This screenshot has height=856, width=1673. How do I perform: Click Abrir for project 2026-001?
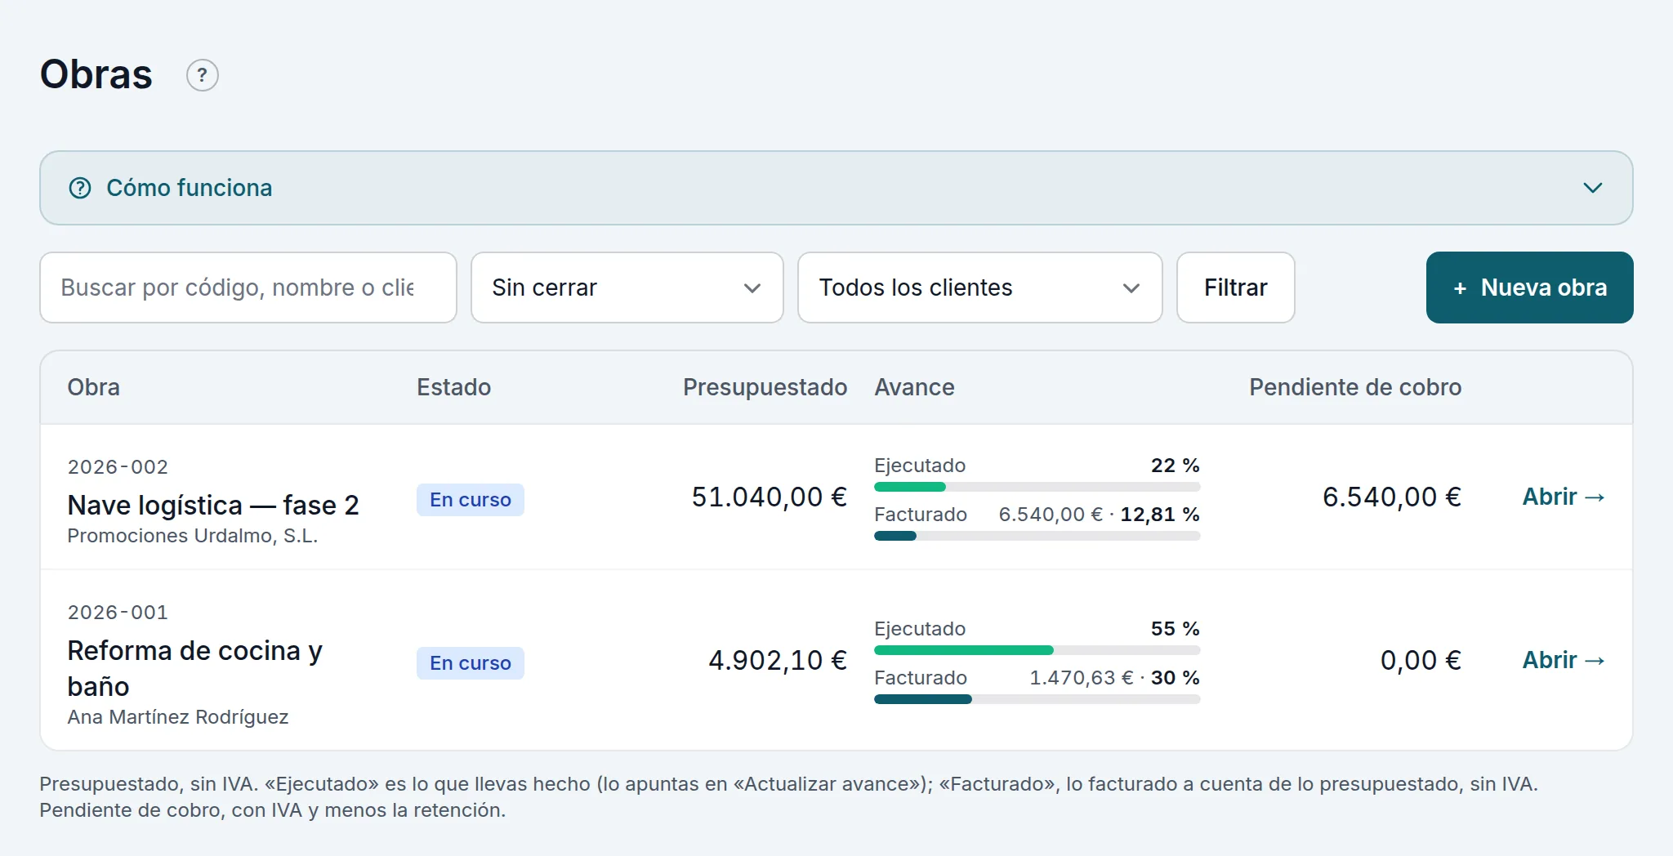(x=1564, y=660)
